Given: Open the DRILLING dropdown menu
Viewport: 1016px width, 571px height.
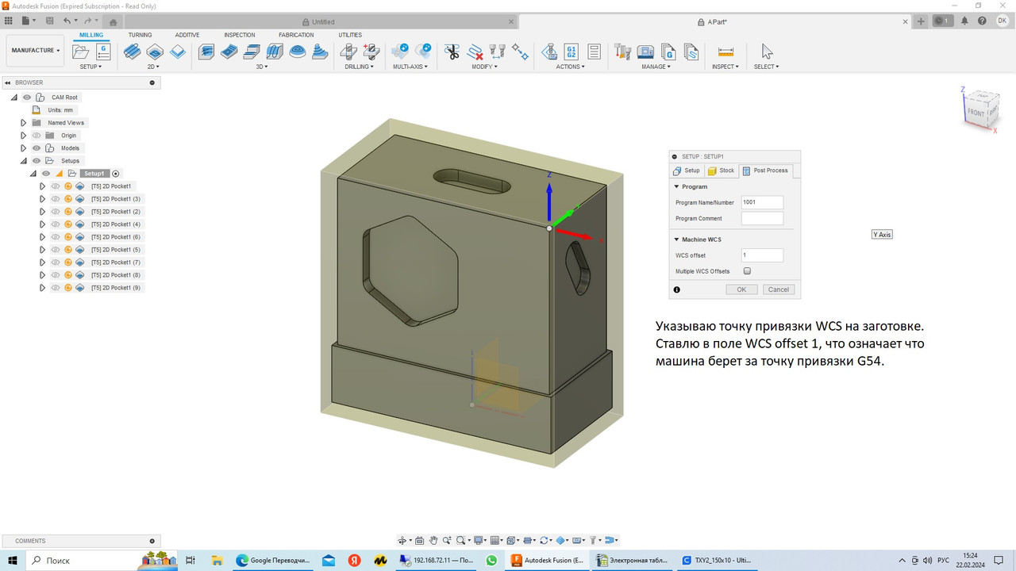Looking at the screenshot, I should click(359, 67).
